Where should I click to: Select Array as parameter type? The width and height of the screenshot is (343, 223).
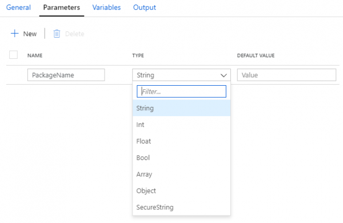[181, 174]
